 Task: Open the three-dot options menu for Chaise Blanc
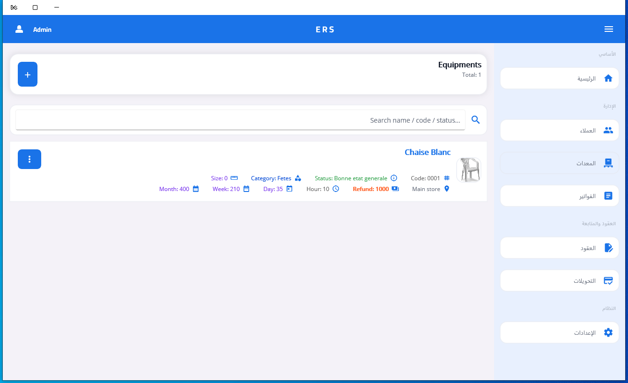30,159
